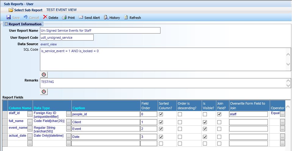Image resolution: width=292 pixels, height=151 pixels.
Task: Open operator picker next to Equal
Action: (283, 114)
